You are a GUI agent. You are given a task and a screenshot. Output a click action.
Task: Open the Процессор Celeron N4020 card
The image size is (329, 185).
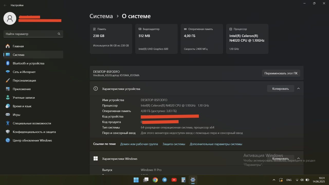tap(247, 39)
